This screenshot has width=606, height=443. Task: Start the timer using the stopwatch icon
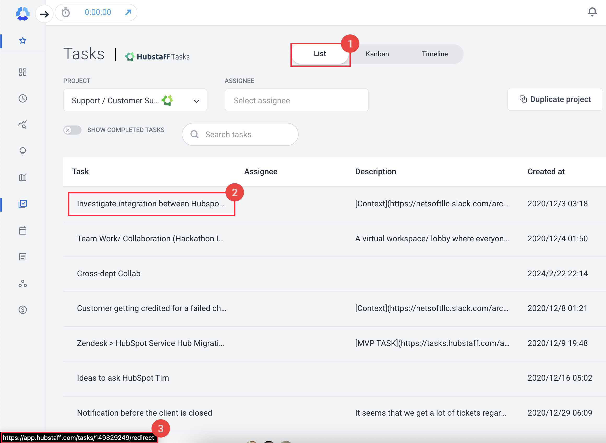tap(66, 12)
